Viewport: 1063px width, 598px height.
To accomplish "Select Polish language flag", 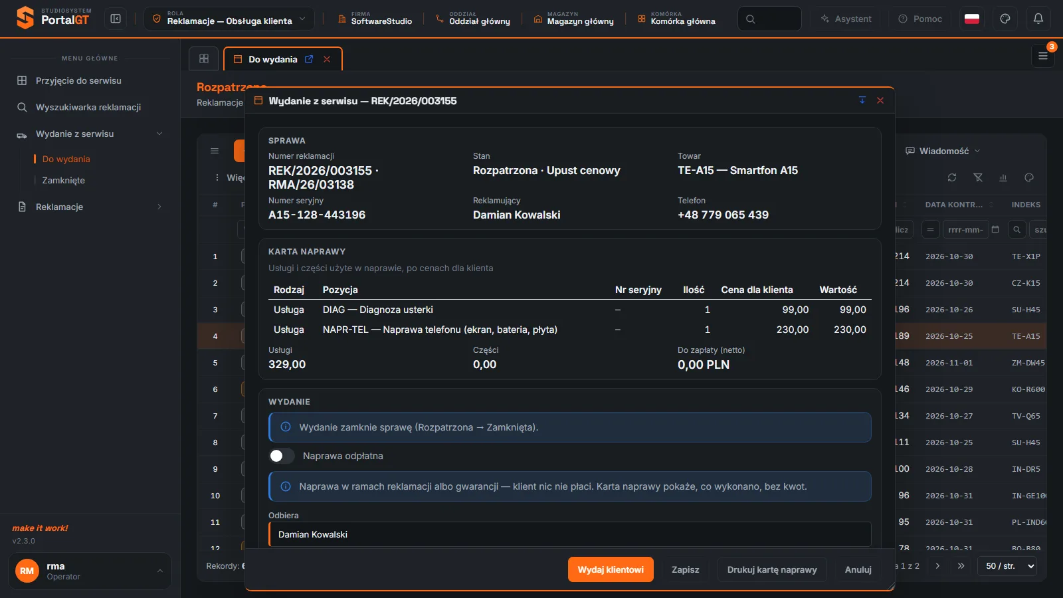I will [x=972, y=19].
